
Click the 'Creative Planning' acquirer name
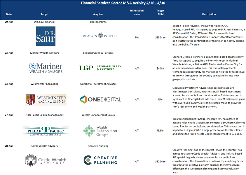(98, 146)
